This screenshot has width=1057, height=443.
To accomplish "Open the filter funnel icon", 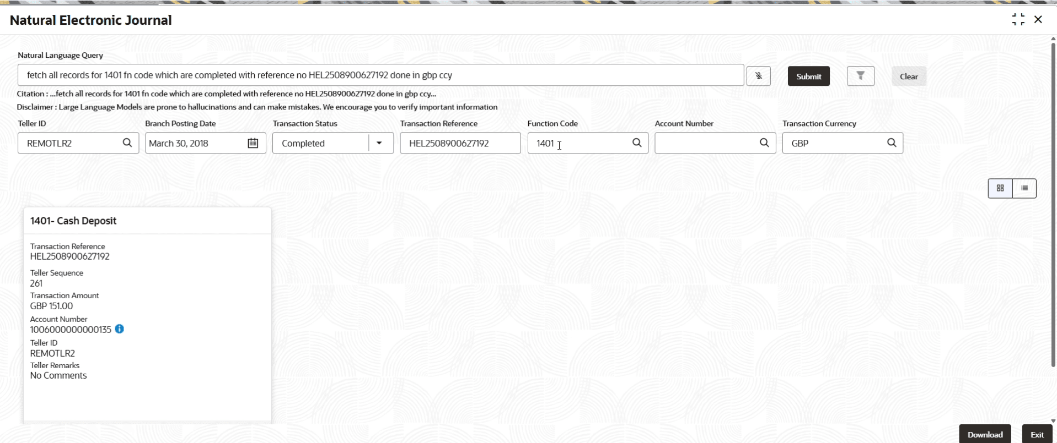I will (x=860, y=76).
